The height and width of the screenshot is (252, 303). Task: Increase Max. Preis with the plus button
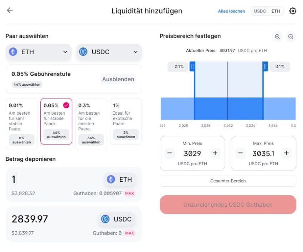tap(286, 153)
